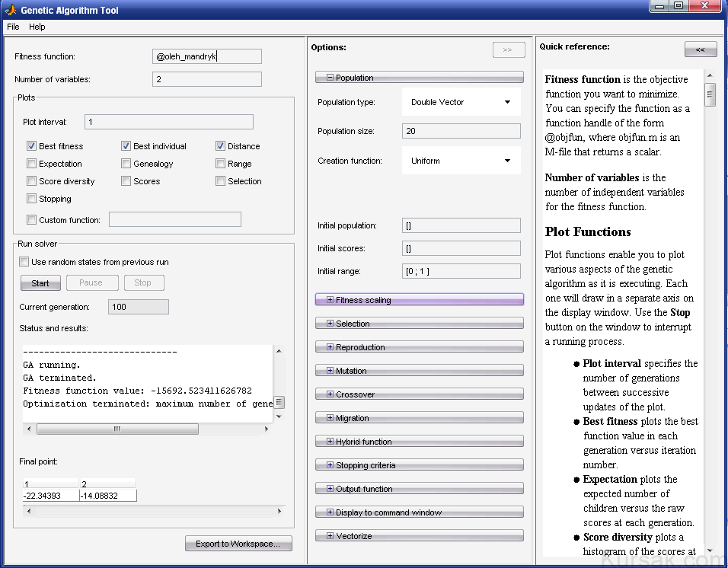Enable the Stopping plot checkbox

31,199
